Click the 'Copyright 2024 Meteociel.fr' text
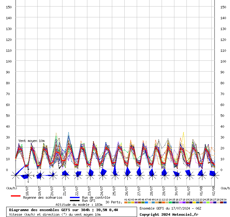 (169, 215)
